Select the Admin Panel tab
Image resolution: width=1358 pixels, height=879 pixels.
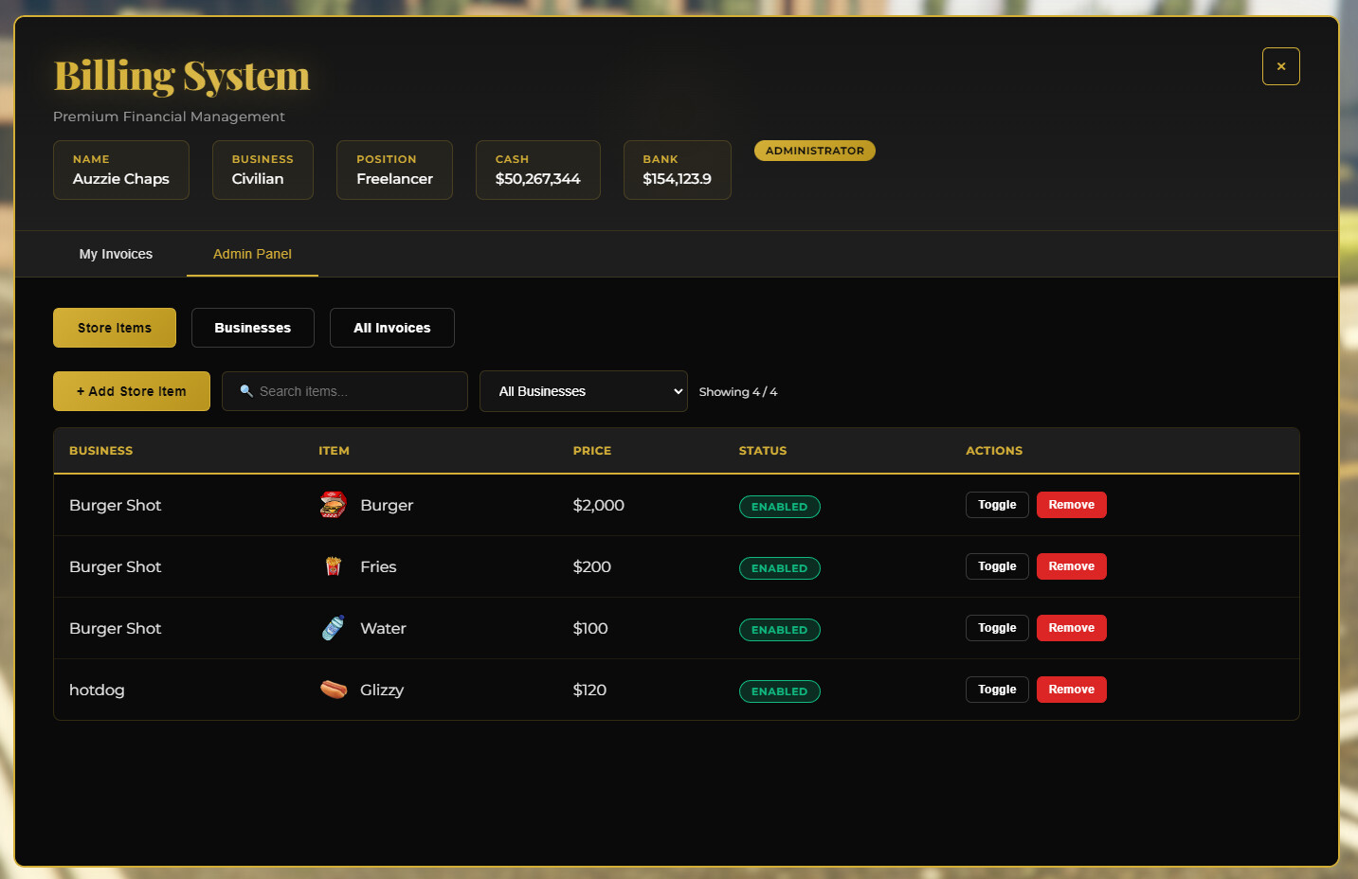pyautogui.click(x=252, y=254)
